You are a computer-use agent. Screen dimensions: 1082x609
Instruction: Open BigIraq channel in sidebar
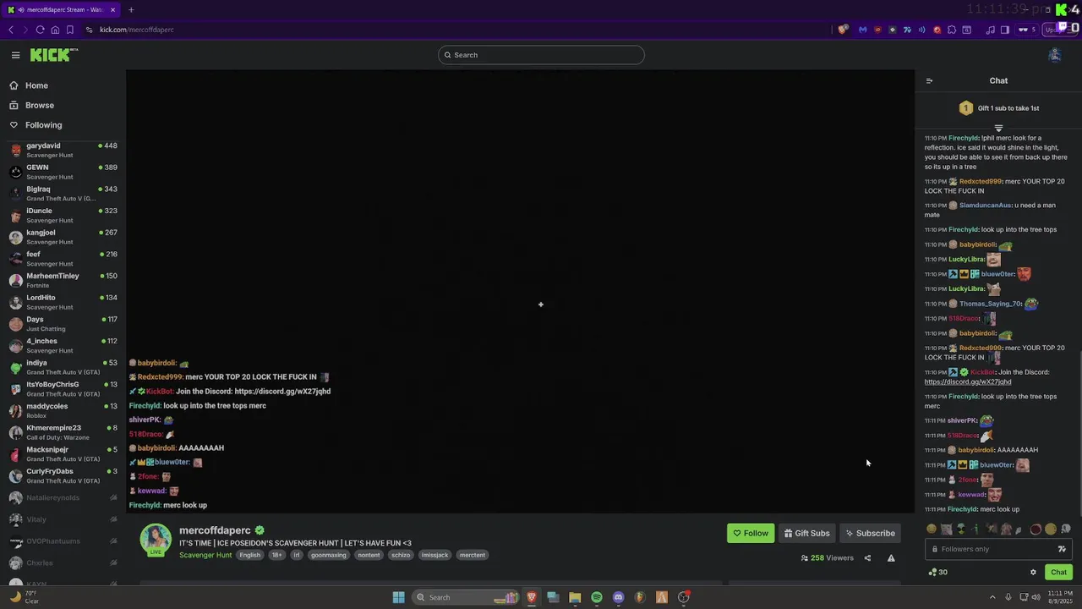pyautogui.click(x=63, y=194)
